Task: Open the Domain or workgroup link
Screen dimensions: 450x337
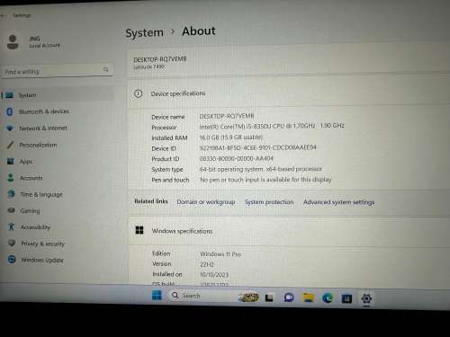Action: pyautogui.click(x=206, y=202)
